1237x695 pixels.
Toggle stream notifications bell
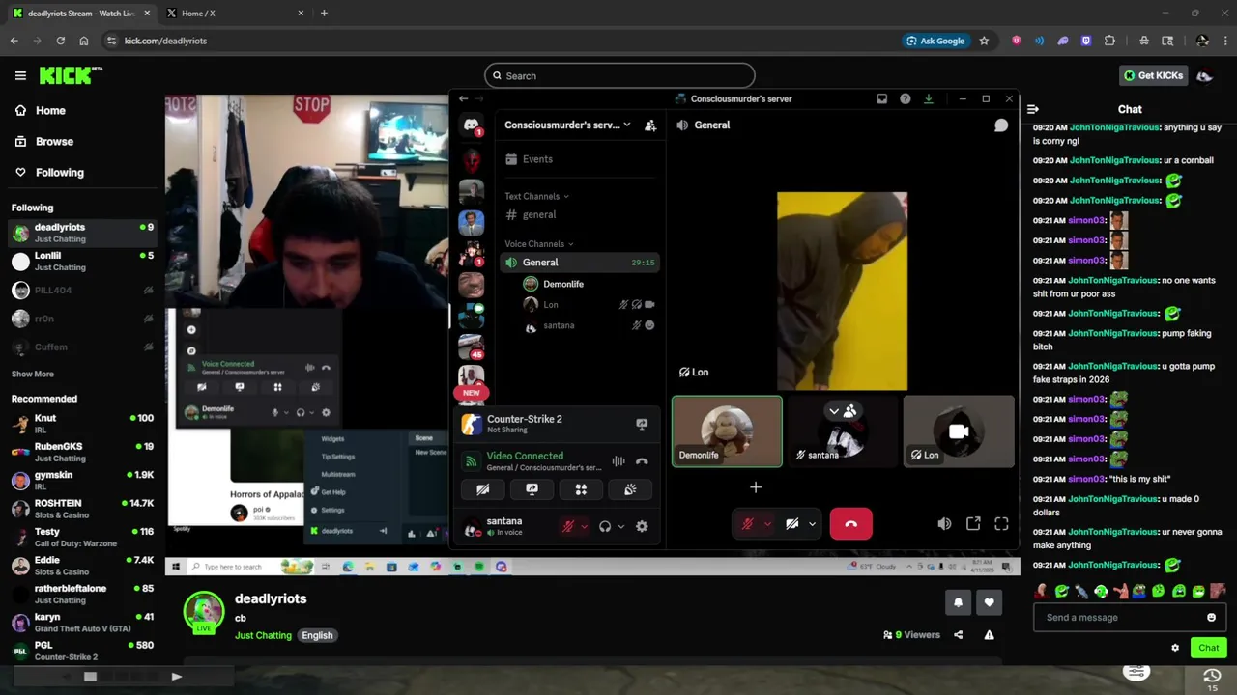[958, 602]
